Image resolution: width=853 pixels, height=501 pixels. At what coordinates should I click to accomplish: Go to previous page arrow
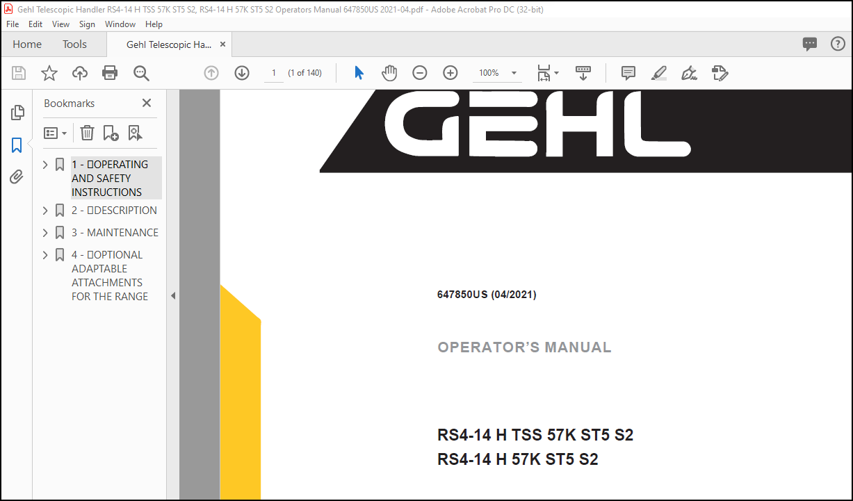[211, 73]
